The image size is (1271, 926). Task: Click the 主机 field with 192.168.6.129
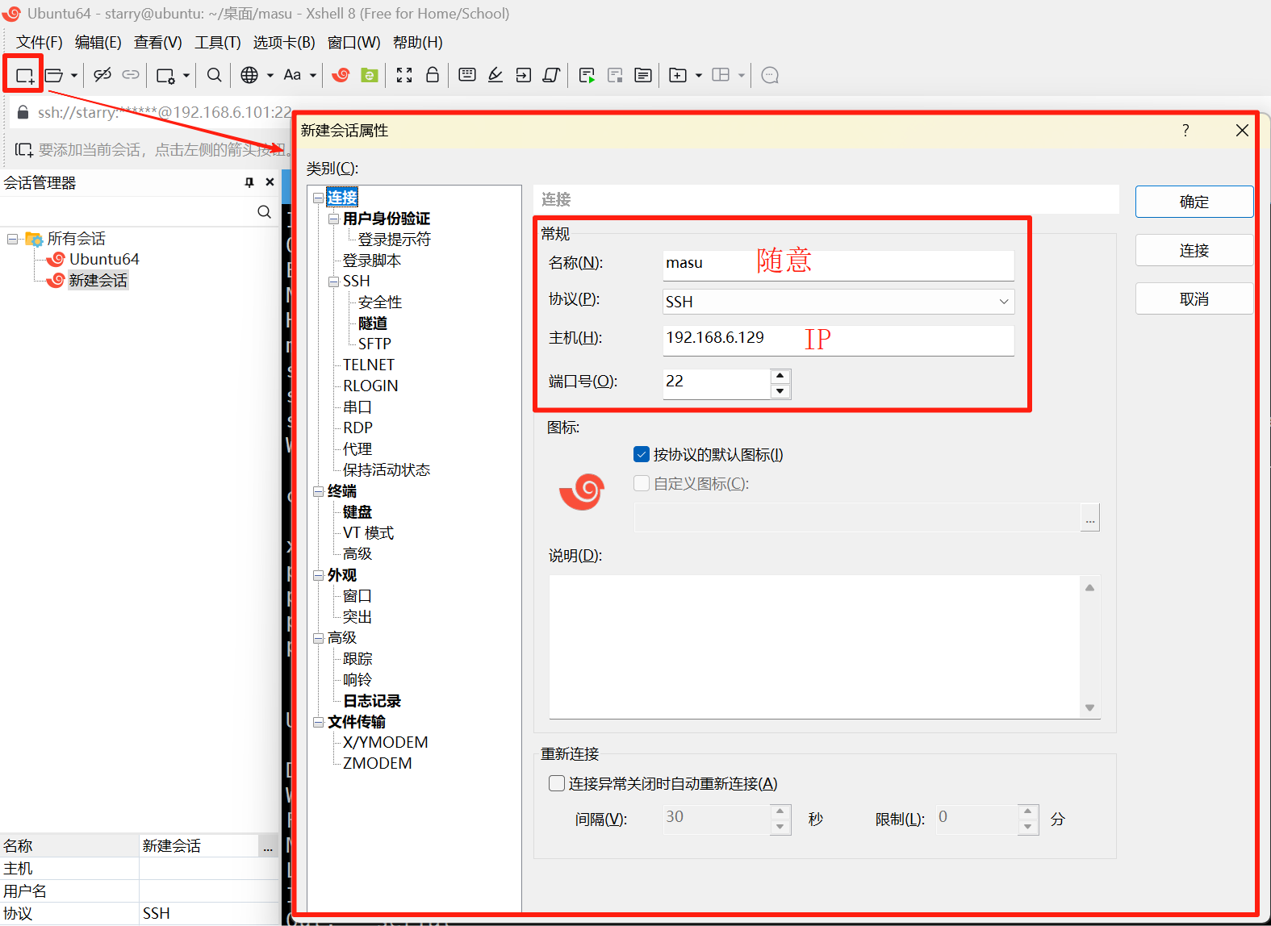[x=838, y=340]
